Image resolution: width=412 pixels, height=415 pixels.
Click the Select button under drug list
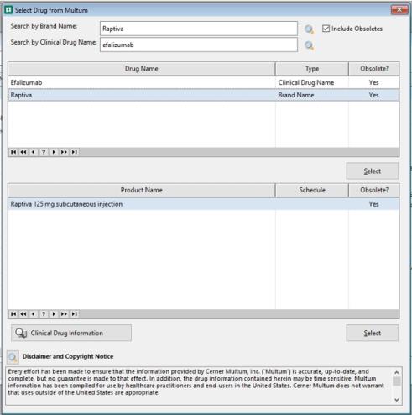[373, 171]
